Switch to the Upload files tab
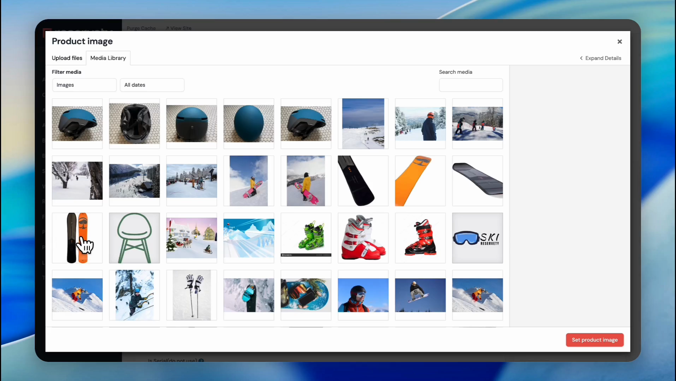The height and width of the screenshot is (381, 676). tap(67, 58)
